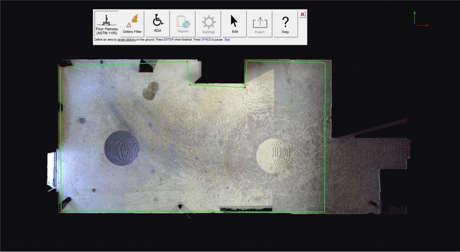Select the red vertex at the notch's lower-right corner

point(245,87)
